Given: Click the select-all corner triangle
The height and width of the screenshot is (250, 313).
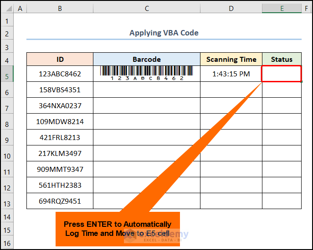Looking at the screenshot, I should [x=8, y=9].
